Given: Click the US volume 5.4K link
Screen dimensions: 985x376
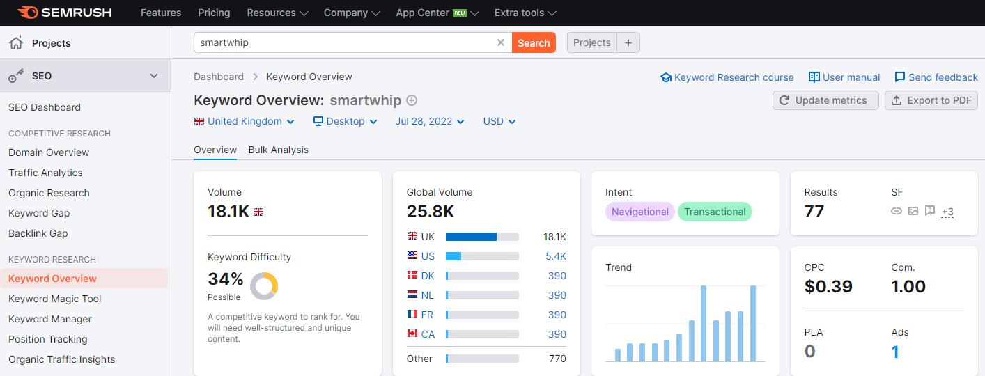Looking at the screenshot, I should click(x=556, y=256).
